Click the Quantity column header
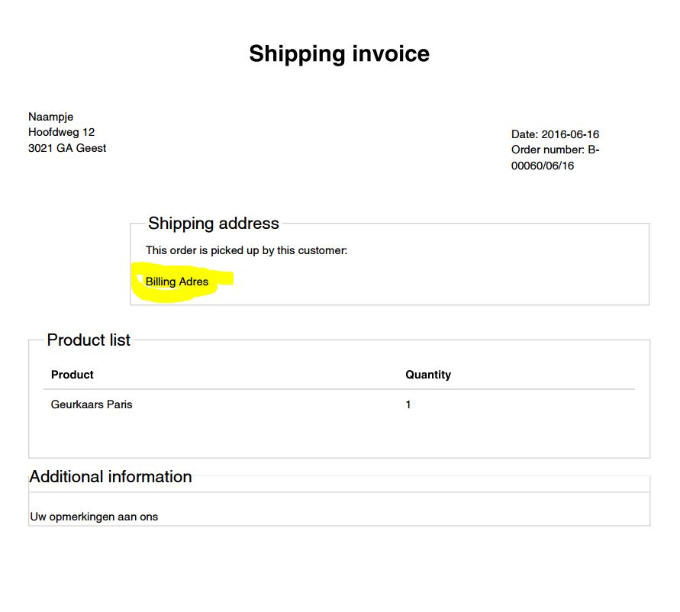680x612 pixels. click(428, 375)
